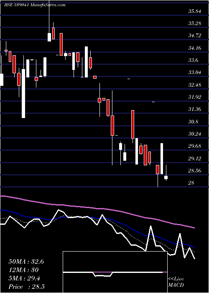
Task: Click the long red candle at 30.8
Action: tap(112, 126)
